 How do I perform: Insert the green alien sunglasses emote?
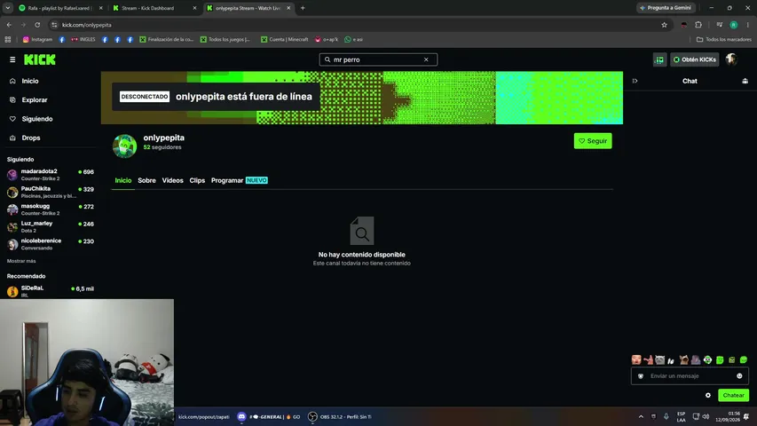click(x=707, y=359)
